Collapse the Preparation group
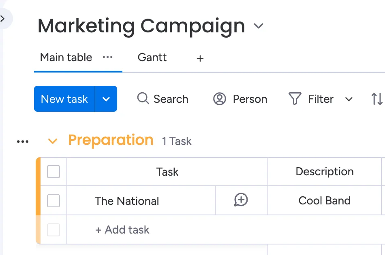 (52, 141)
